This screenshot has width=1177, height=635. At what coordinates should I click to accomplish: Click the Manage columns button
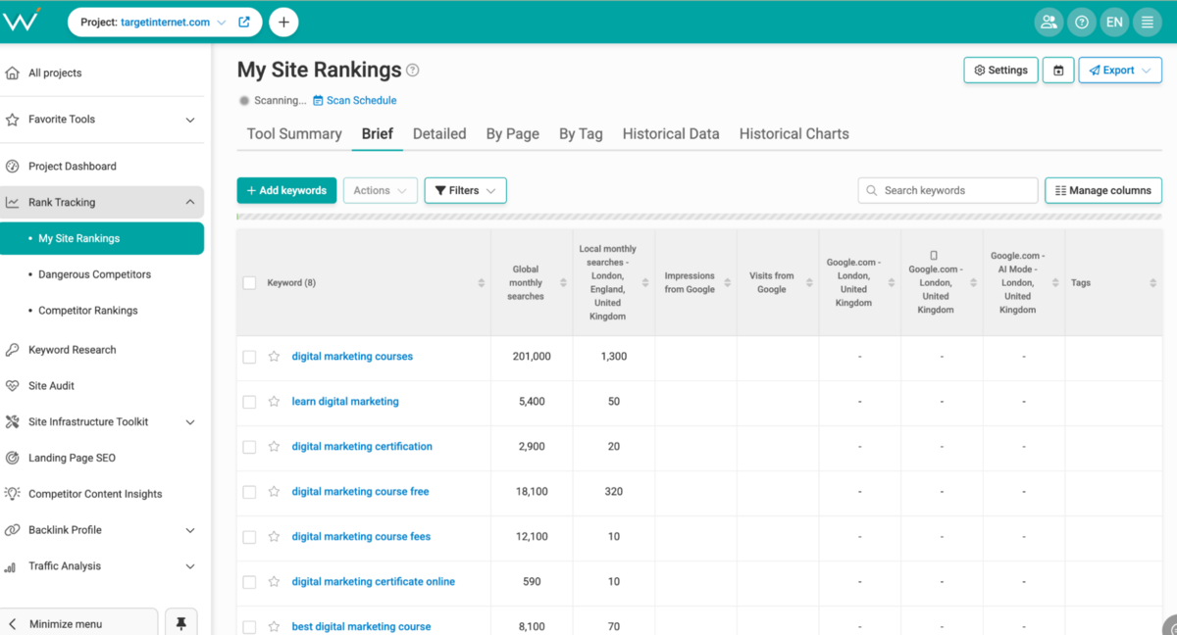pyautogui.click(x=1103, y=190)
